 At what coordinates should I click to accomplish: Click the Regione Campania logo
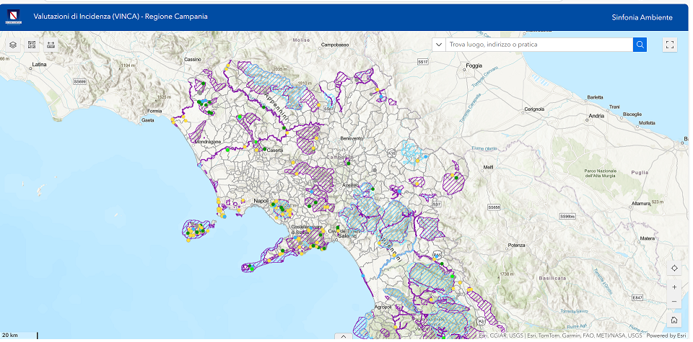point(15,17)
